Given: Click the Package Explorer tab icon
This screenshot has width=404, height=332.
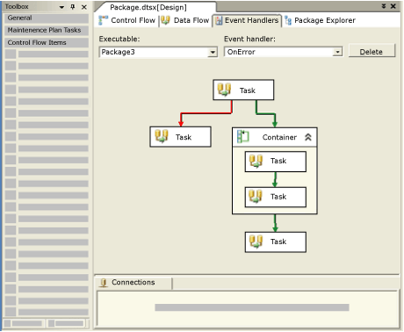Looking at the screenshot, I should coord(288,20).
